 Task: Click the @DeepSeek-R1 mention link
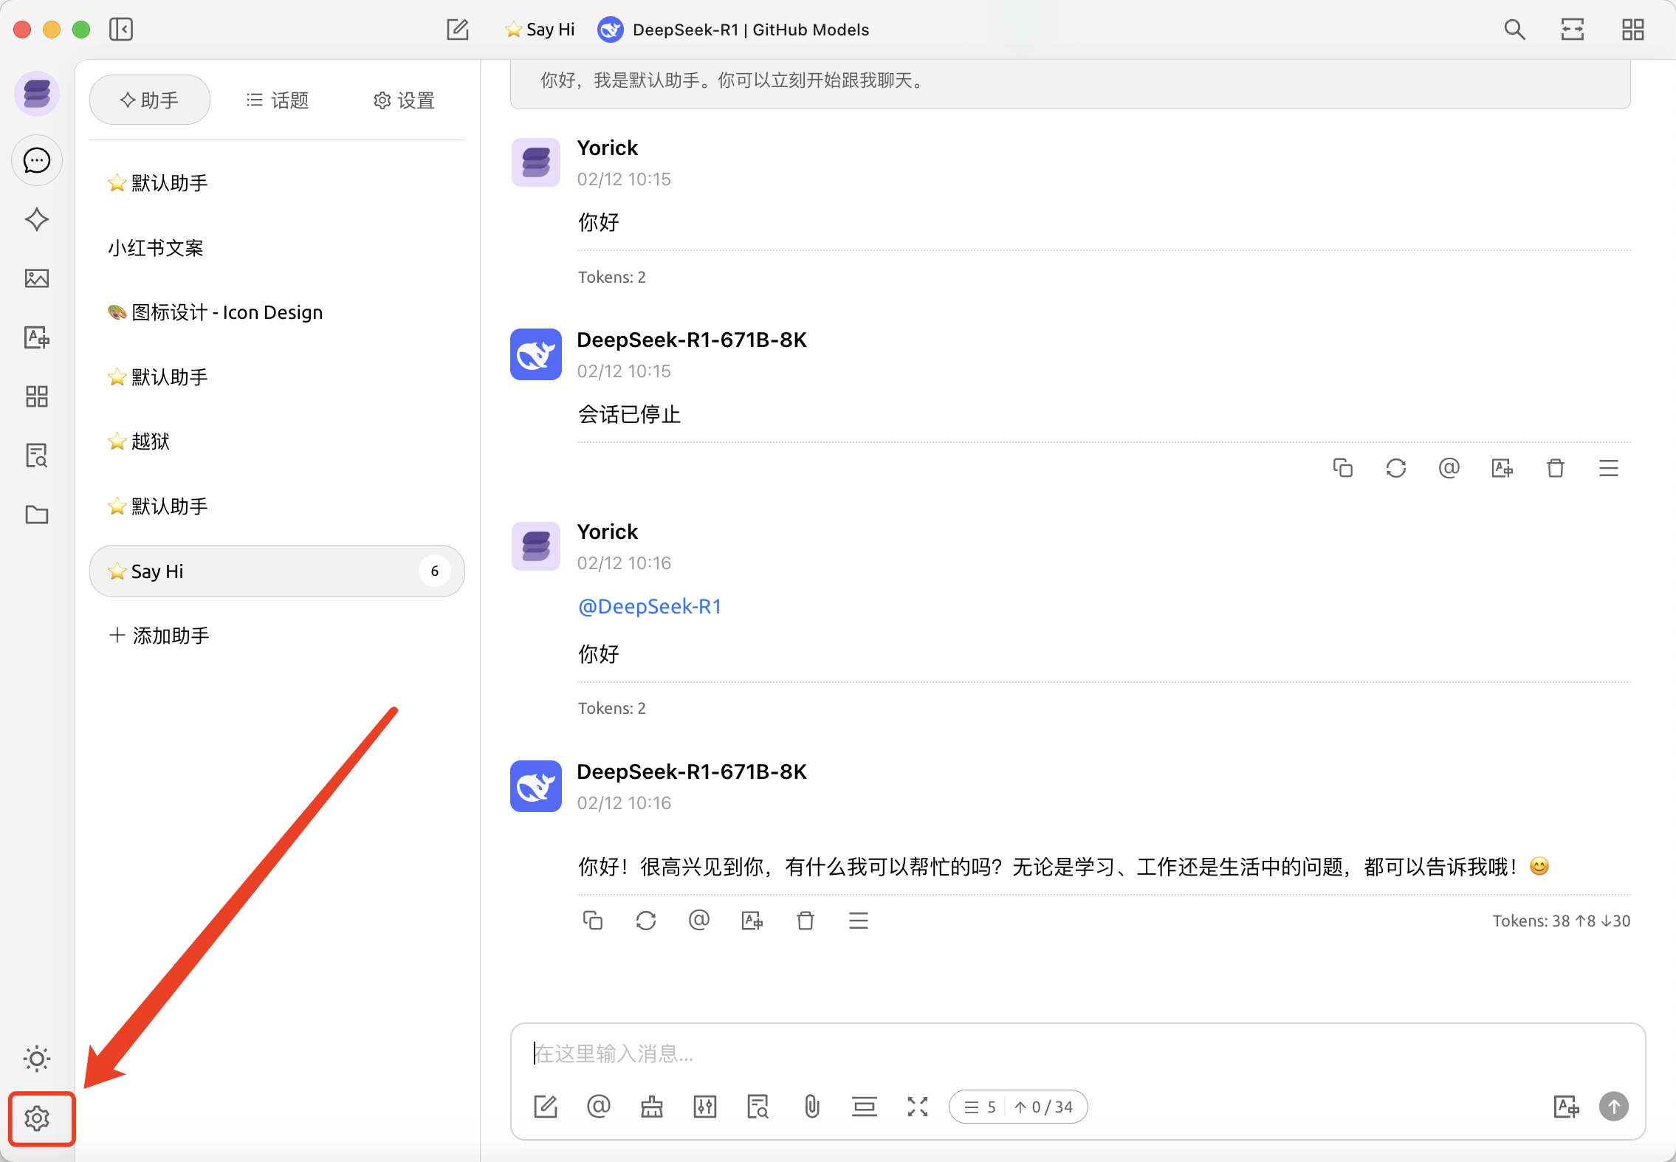[x=649, y=607]
